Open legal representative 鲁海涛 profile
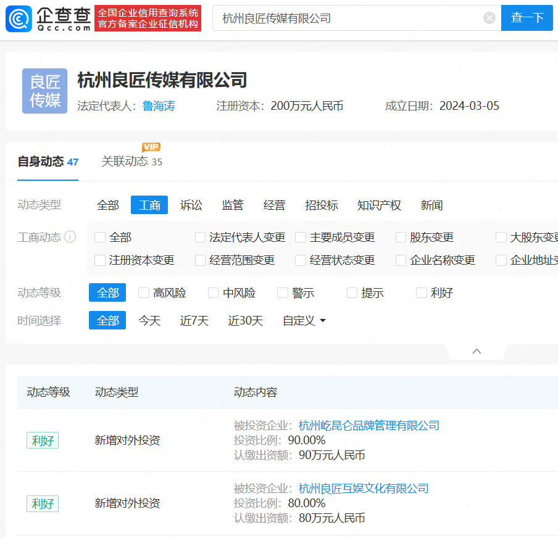 [159, 106]
